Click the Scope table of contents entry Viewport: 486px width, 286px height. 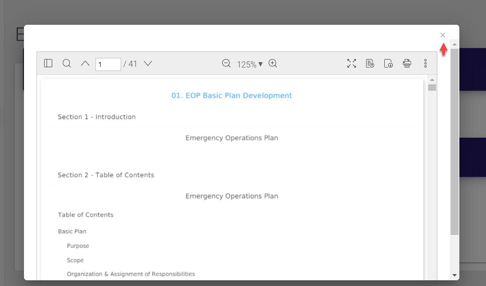tap(75, 260)
